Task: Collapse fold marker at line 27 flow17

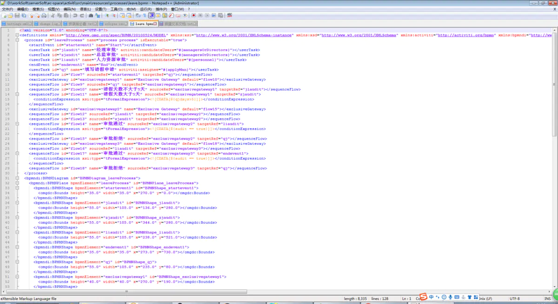Action: coord(17,154)
